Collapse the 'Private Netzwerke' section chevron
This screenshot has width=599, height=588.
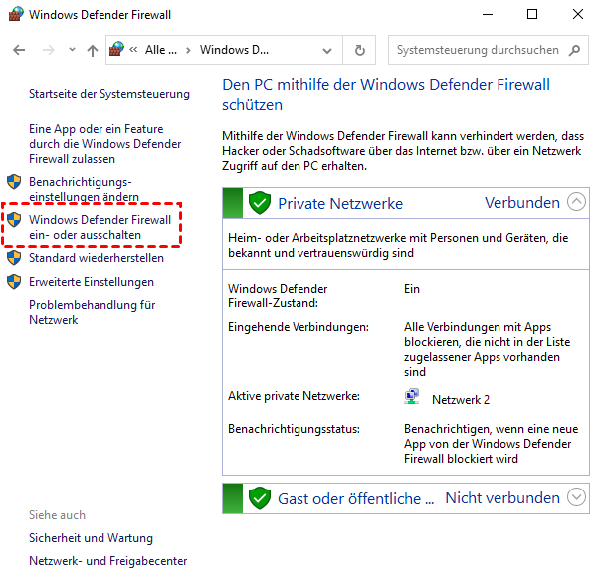(x=576, y=202)
